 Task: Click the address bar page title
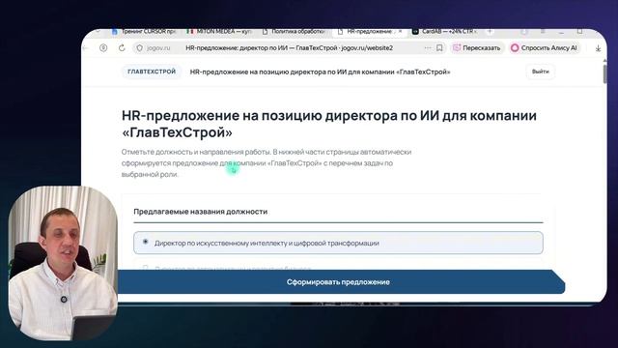point(289,47)
